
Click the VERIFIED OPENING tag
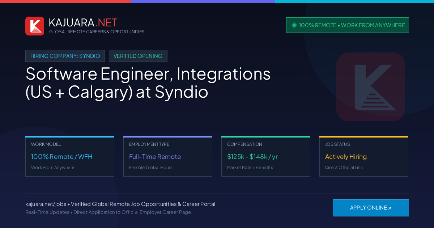click(x=138, y=56)
